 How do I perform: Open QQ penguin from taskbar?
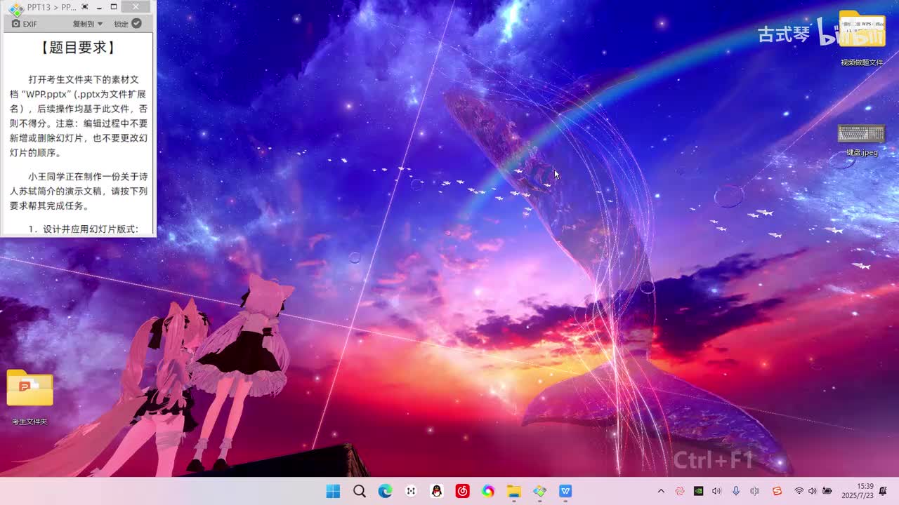[x=437, y=491]
